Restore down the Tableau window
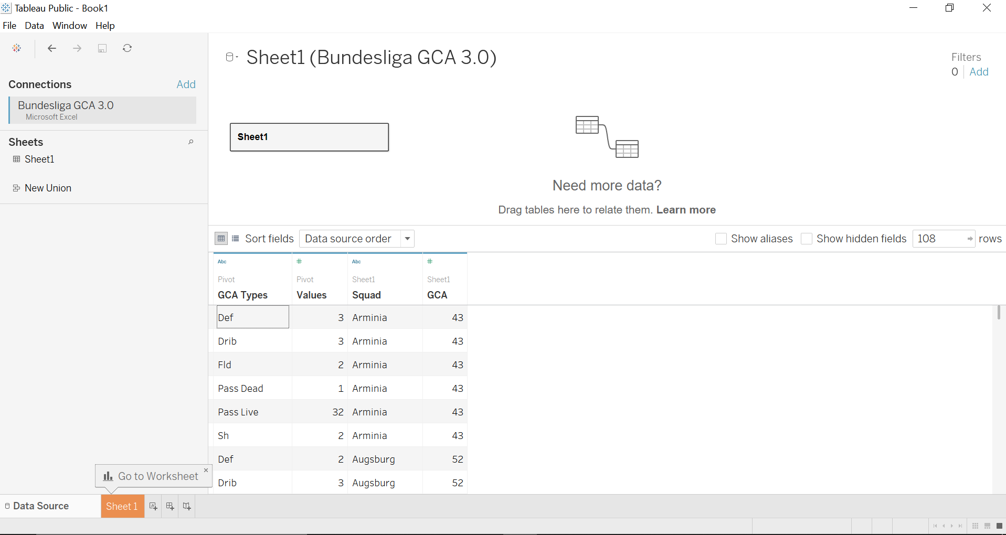This screenshot has width=1006, height=535. coord(949,8)
